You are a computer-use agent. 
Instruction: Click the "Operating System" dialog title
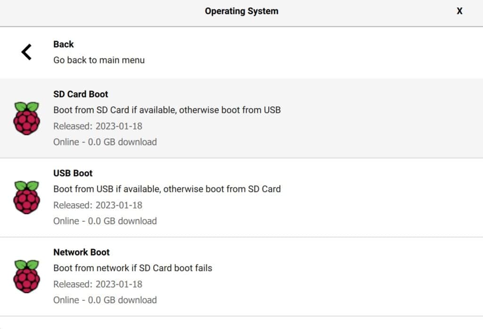(241, 11)
